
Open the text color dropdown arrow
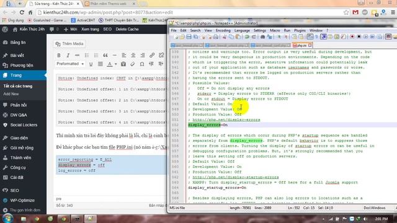coord(116,64)
